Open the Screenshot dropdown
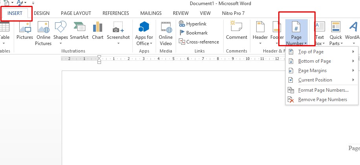This screenshot has width=360, height=165. point(118,43)
